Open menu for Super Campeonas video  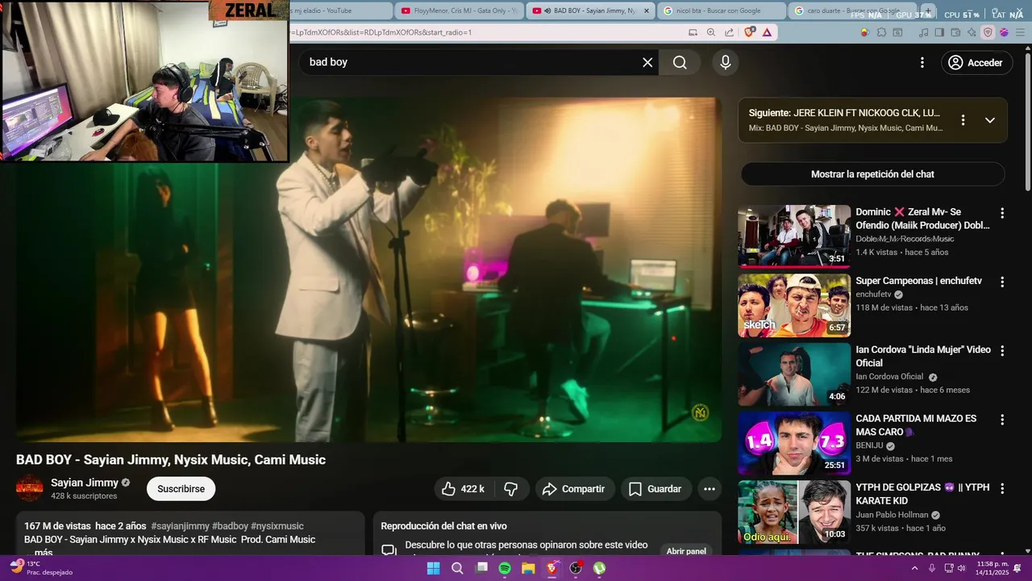coord(1002,282)
